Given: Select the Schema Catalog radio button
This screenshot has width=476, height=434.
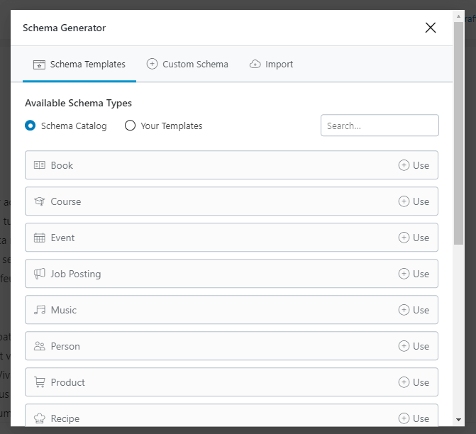Looking at the screenshot, I should tap(30, 126).
